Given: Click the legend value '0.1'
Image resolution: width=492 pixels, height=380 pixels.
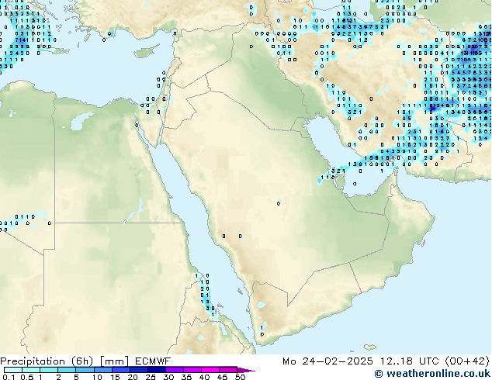Looking at the screenshot, I should click(x=9, y=377).
